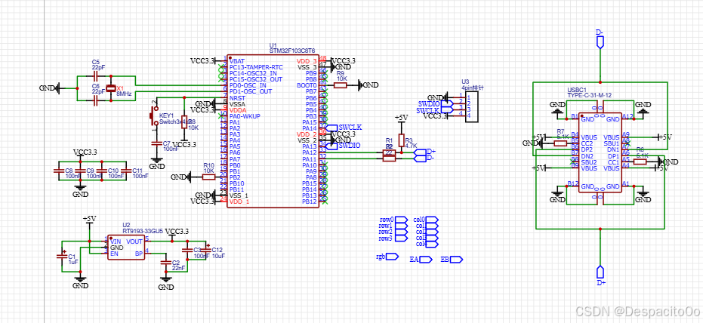Click the TYPE-C-31-M-12 part name
This screenshot has height=323, width=703.
[x=590, y=96]
